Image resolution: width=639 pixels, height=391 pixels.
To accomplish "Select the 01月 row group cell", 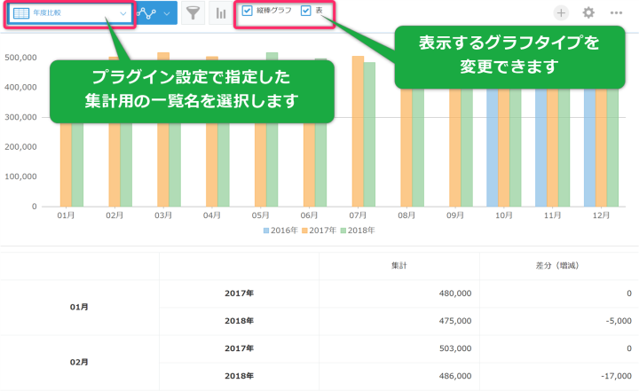I will [x=79, y=306].
